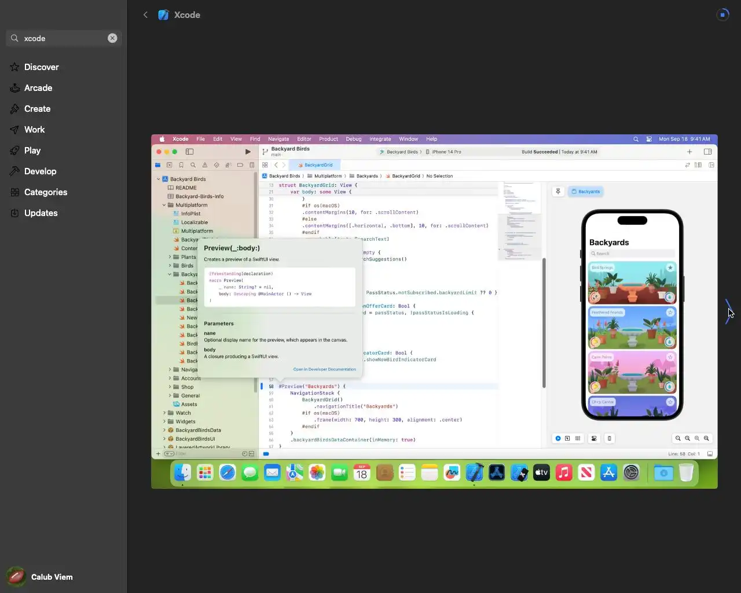Expand the Watch folder in Xcode preview

[x=164, y=413]
